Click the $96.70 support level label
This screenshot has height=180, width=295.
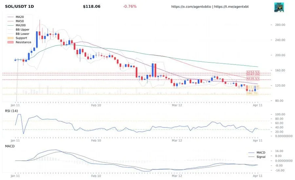click(x=252, y=93)
